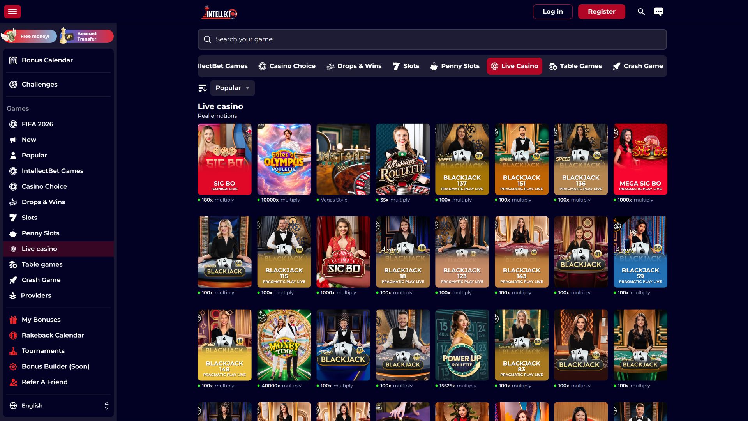
Task: Expand the English language selector arrows
Action: 106,406
